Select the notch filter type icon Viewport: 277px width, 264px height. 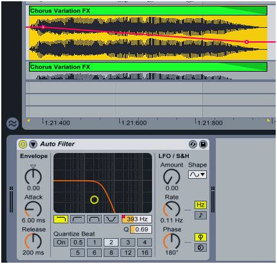click(x=111, y=219)
